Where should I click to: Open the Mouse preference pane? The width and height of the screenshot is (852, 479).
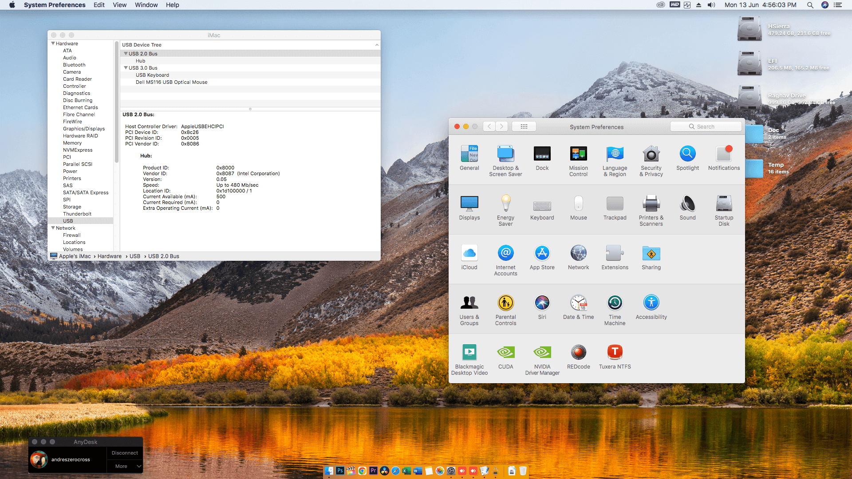coord(578,208)
